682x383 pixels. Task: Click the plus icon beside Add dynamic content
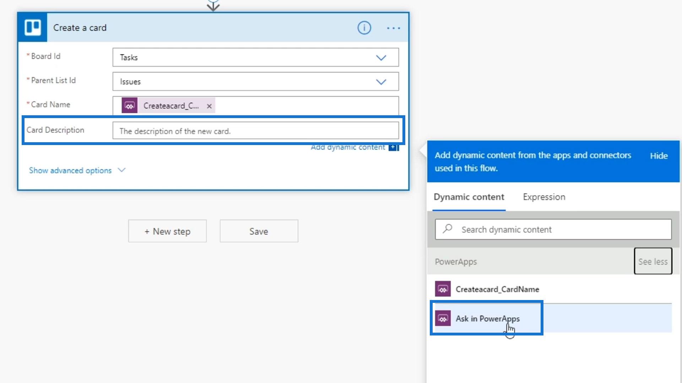[394, 147]
